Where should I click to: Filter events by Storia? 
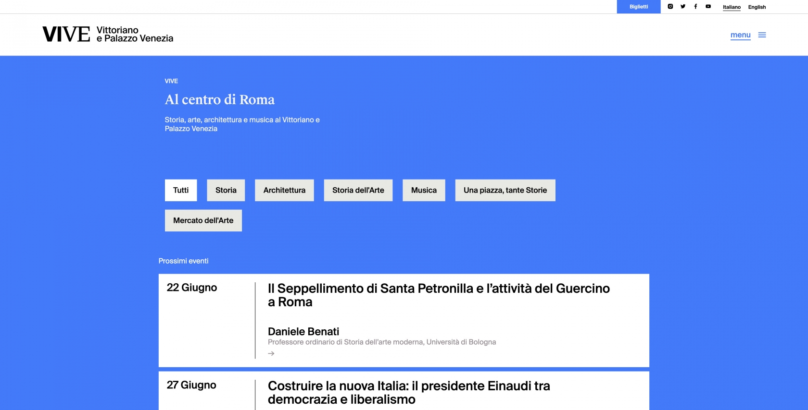coord(226,190)
